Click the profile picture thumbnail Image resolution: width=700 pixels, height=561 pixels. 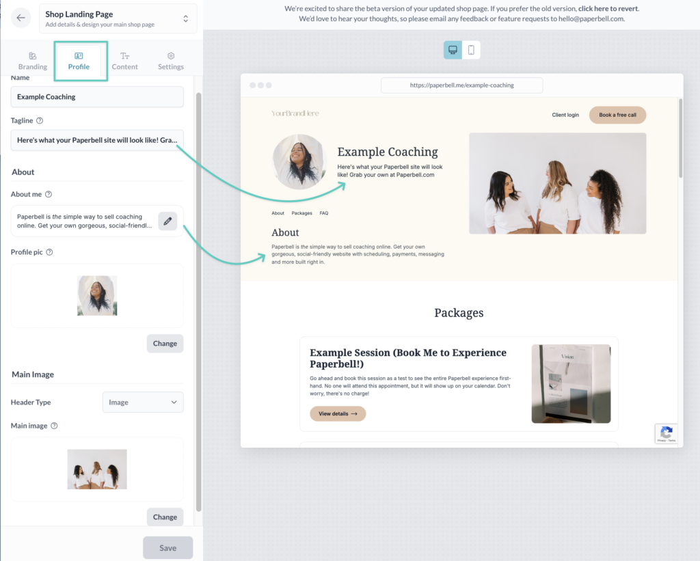[97, 296]
